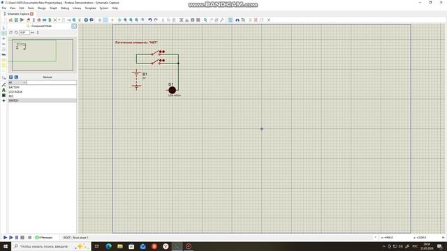Open File Explorer from the taskbar
The image size is (447, 251).
[120, 246]
